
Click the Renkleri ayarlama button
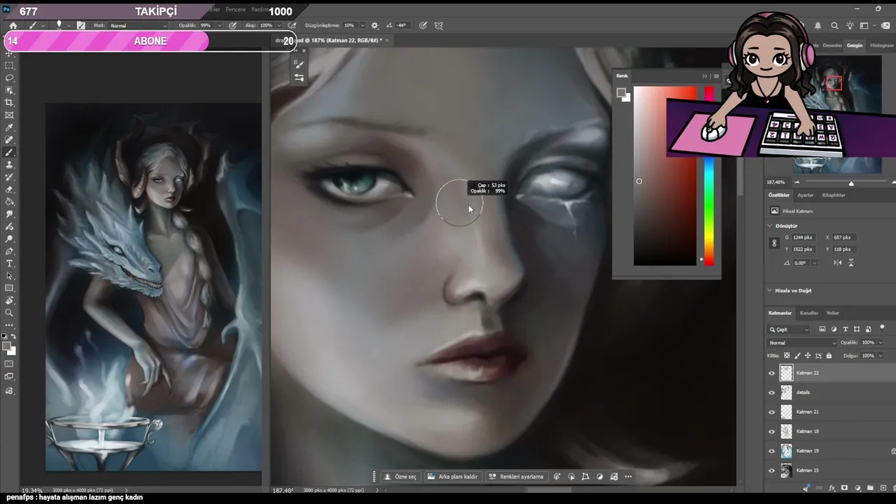(x=517, y=477)
